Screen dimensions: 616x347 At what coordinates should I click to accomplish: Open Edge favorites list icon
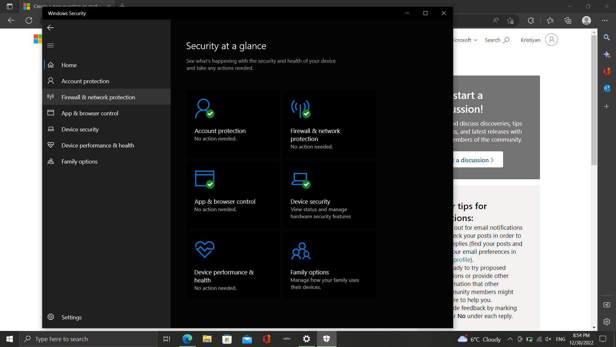click(x=550, y=21)
